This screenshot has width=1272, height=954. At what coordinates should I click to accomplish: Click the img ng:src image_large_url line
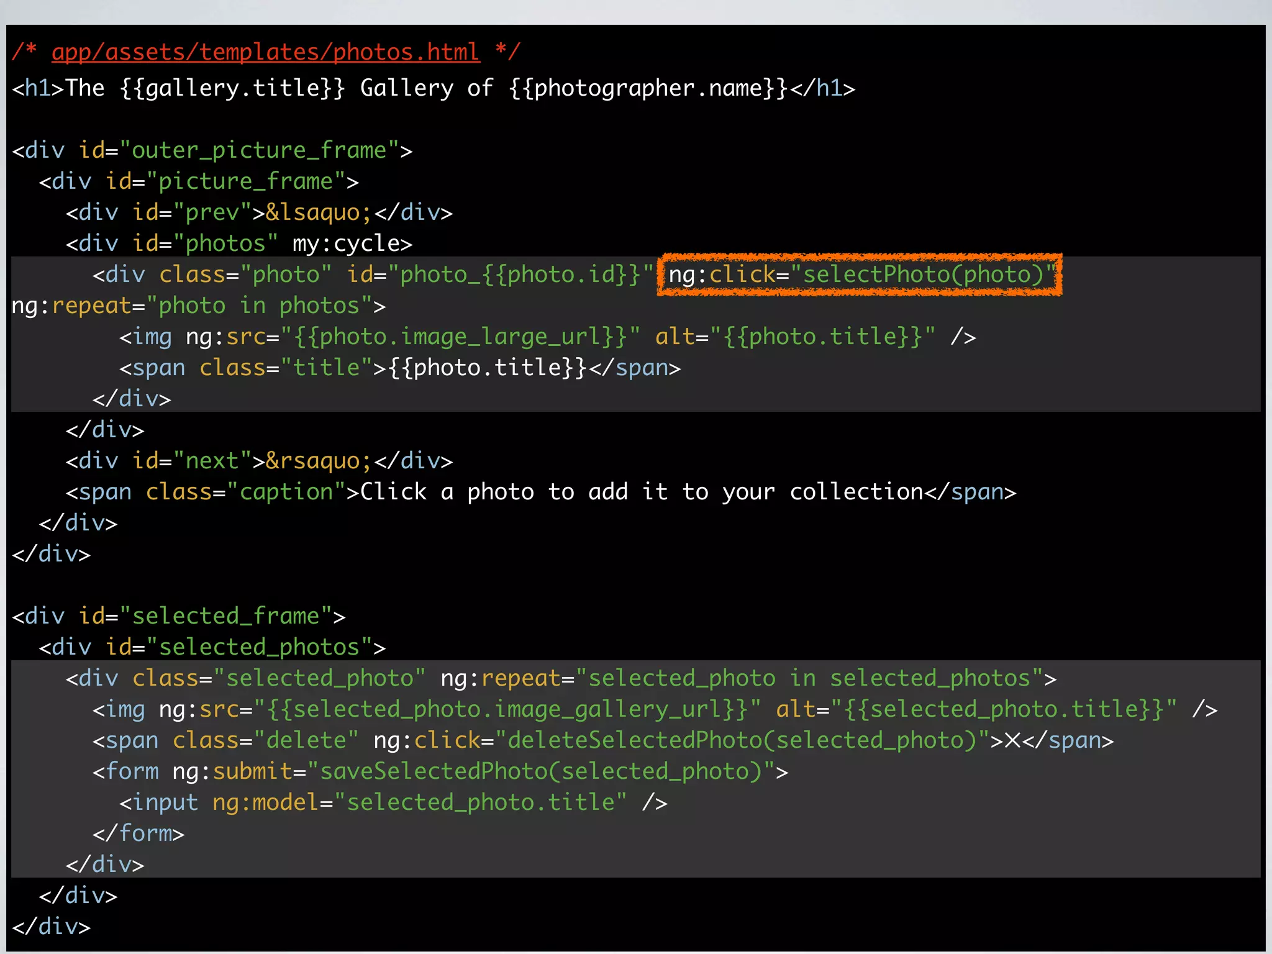coord(547,337)
